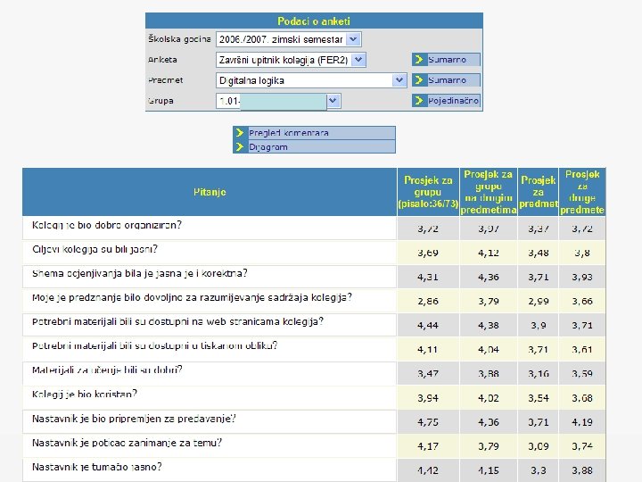Select question about materijali na web stranicama

(x=177, y=321)
